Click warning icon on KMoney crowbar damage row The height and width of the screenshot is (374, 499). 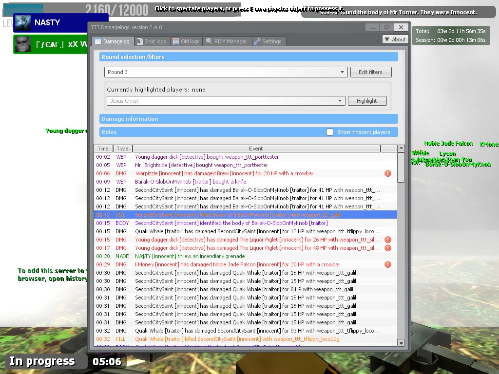pos(387,264)
